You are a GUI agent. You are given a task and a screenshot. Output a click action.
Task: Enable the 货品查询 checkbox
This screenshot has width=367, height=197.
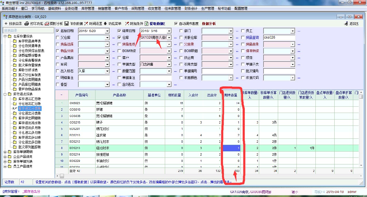pyautogui.click(x=243, y=37)
